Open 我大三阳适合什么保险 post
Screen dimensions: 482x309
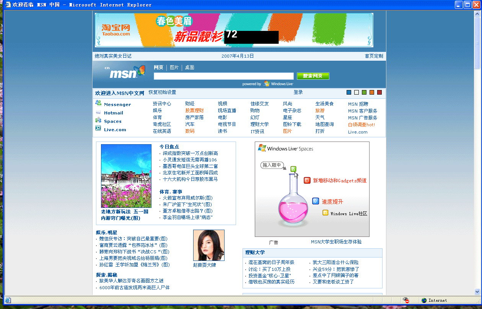click(336, 262)
